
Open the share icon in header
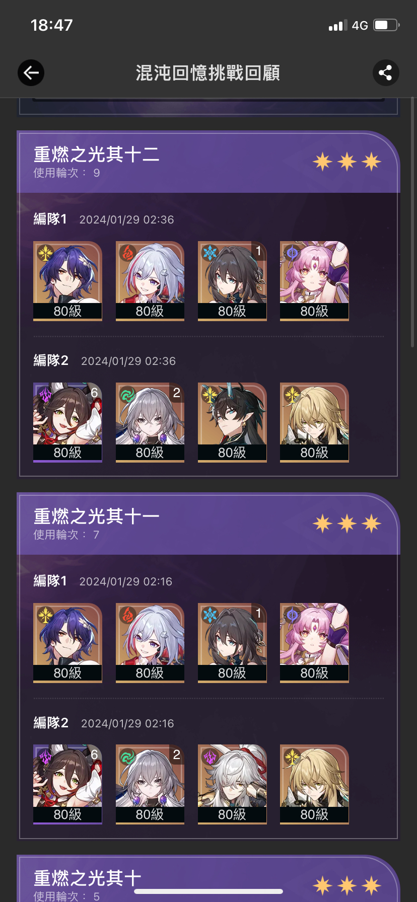(386, 73)
